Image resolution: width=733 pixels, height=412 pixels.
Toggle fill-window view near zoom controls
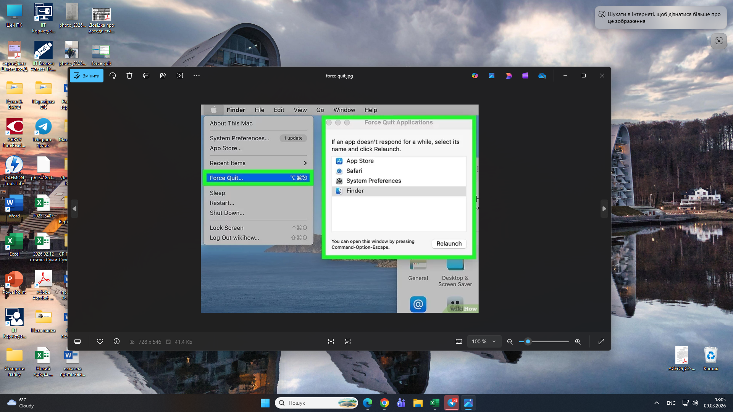click(x=459, y=341)
